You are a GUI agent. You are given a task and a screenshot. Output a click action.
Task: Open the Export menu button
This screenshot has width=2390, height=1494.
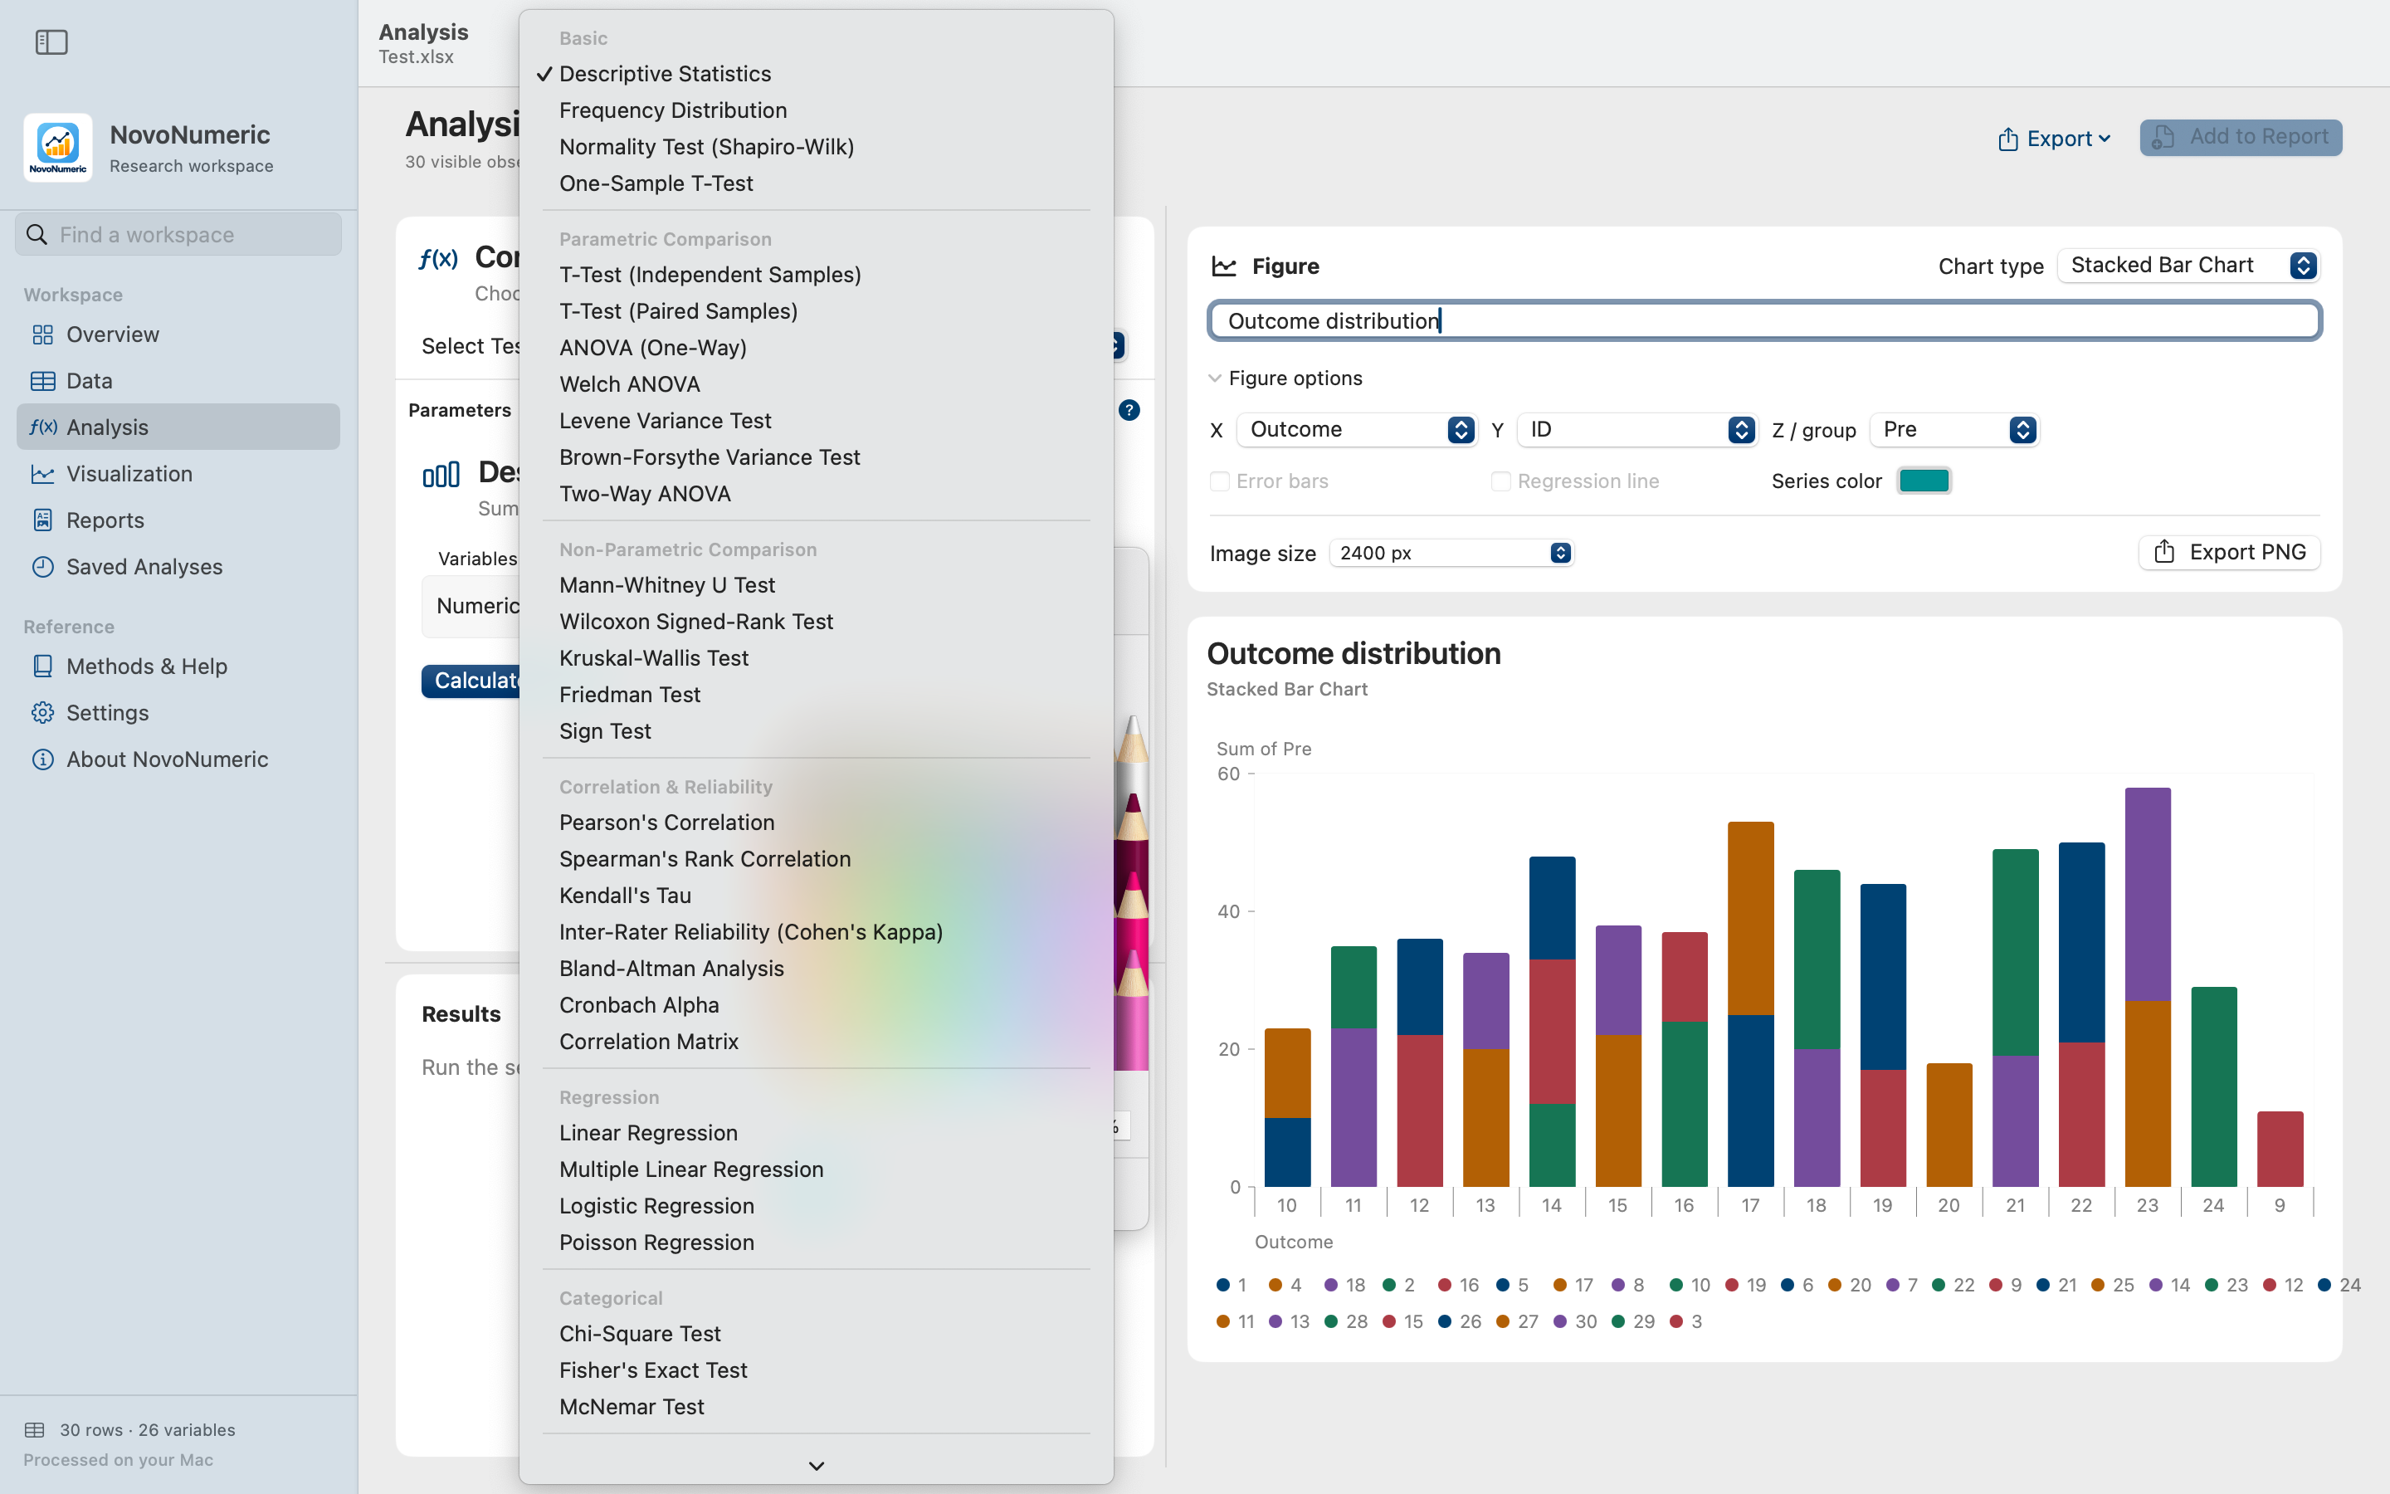point(2056,139)
